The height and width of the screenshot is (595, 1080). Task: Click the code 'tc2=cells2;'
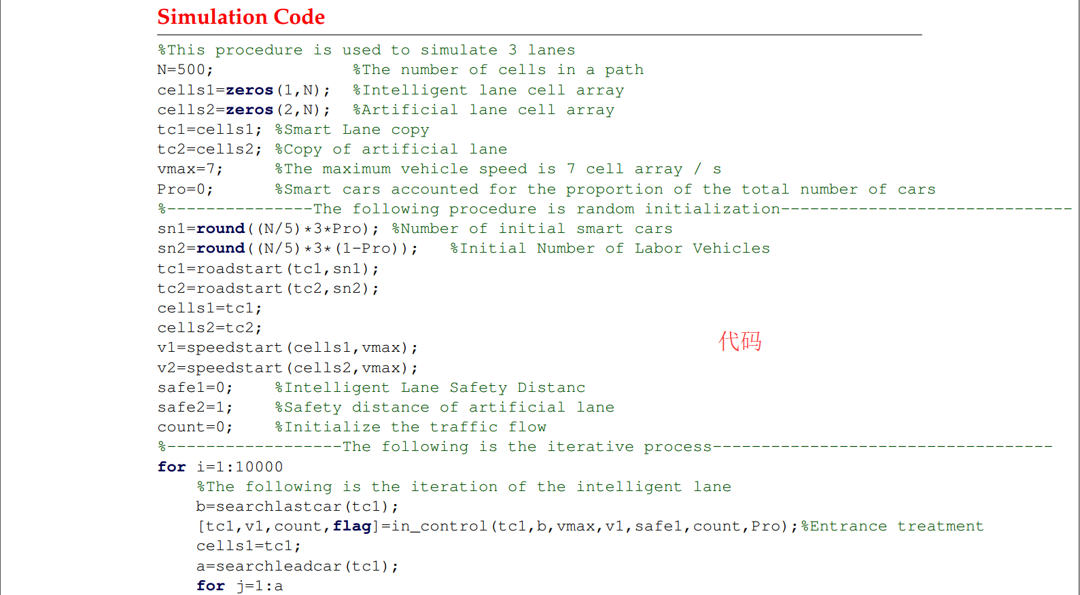pos(209,149)
